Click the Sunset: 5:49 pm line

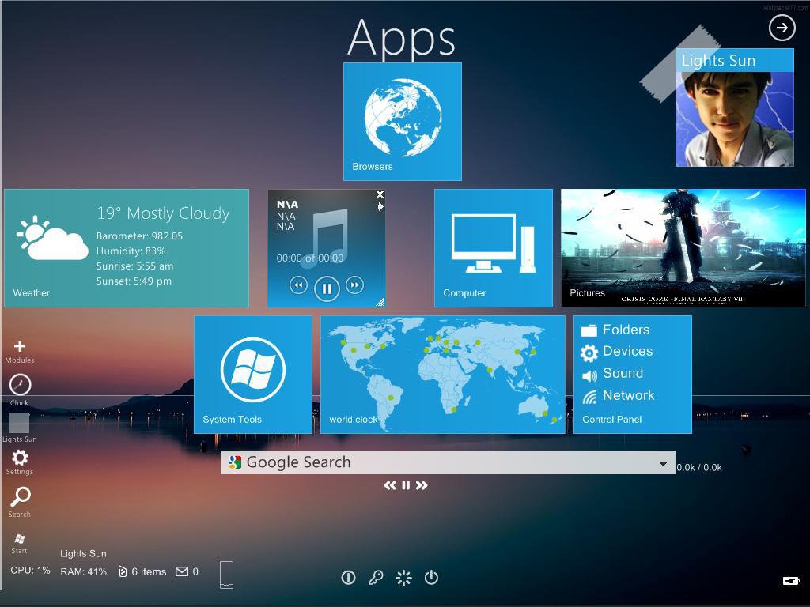(134, 281)
